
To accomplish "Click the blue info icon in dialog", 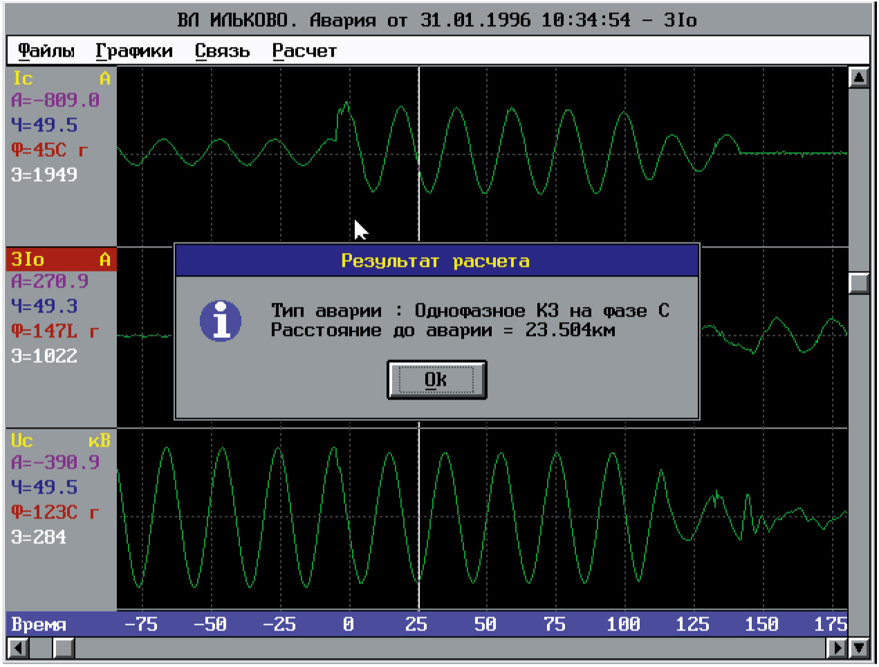I will coord(221,321).
